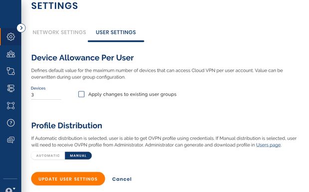
Task: Click the Device Allowance Per User heading
Action: 82,58
